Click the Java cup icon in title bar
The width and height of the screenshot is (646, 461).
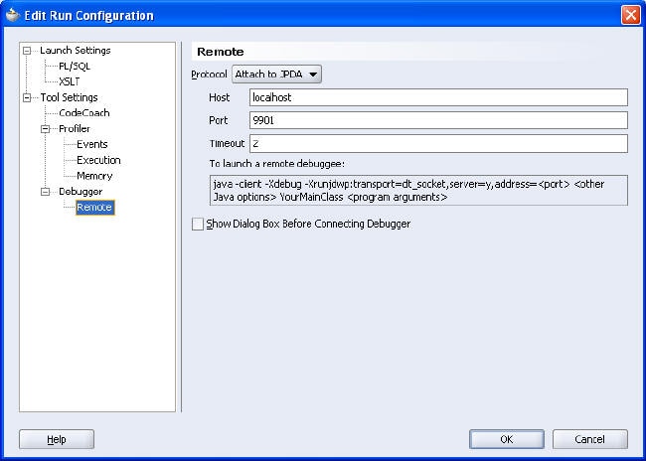click(x=13, y=15)
